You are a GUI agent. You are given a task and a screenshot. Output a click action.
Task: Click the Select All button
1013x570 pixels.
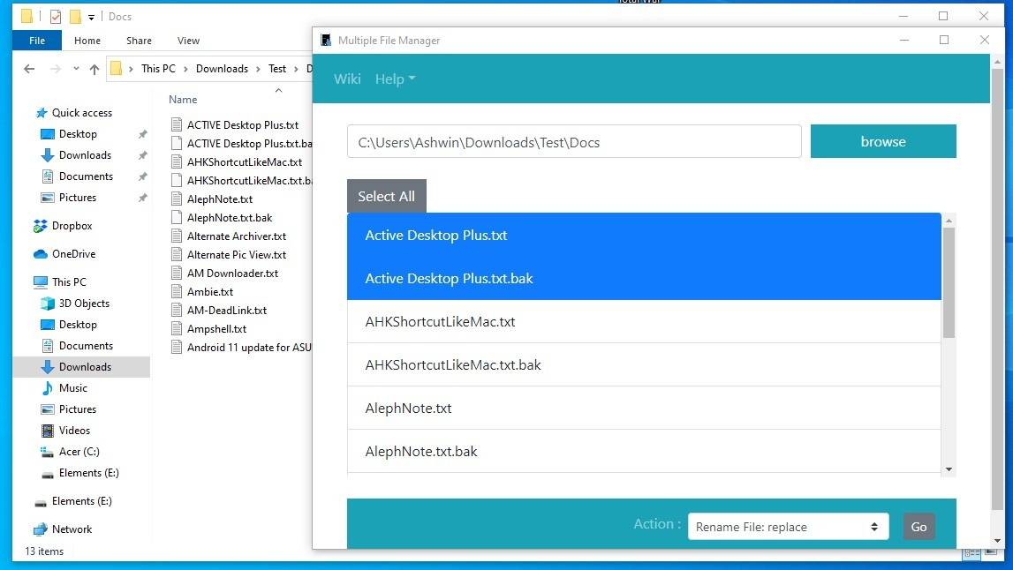[386, 196]
